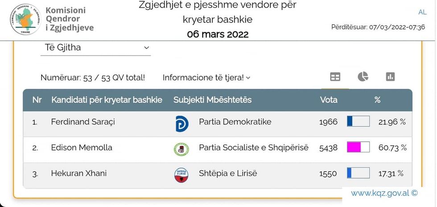Screen dimensions: 437x207
Task: Open the www.kqz.gov.al link
Action: pyautogui.click(x=384, y=193)
